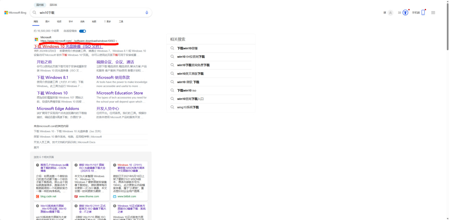Open card 推荐几个Windows iso镜像下载的网站 - CSDN
Image resolution: width=449 pixels, height=220 pixels.
[x=54, y=168]
